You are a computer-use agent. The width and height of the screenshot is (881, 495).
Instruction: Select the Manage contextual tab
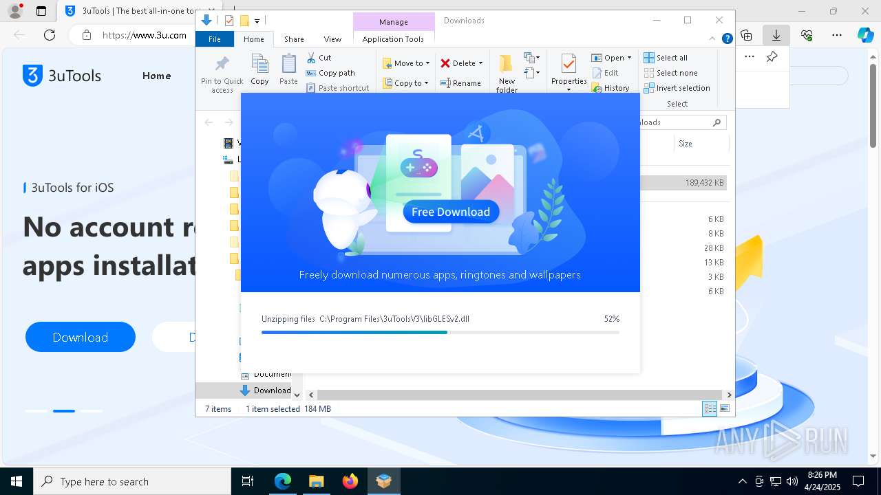(394, 22)
